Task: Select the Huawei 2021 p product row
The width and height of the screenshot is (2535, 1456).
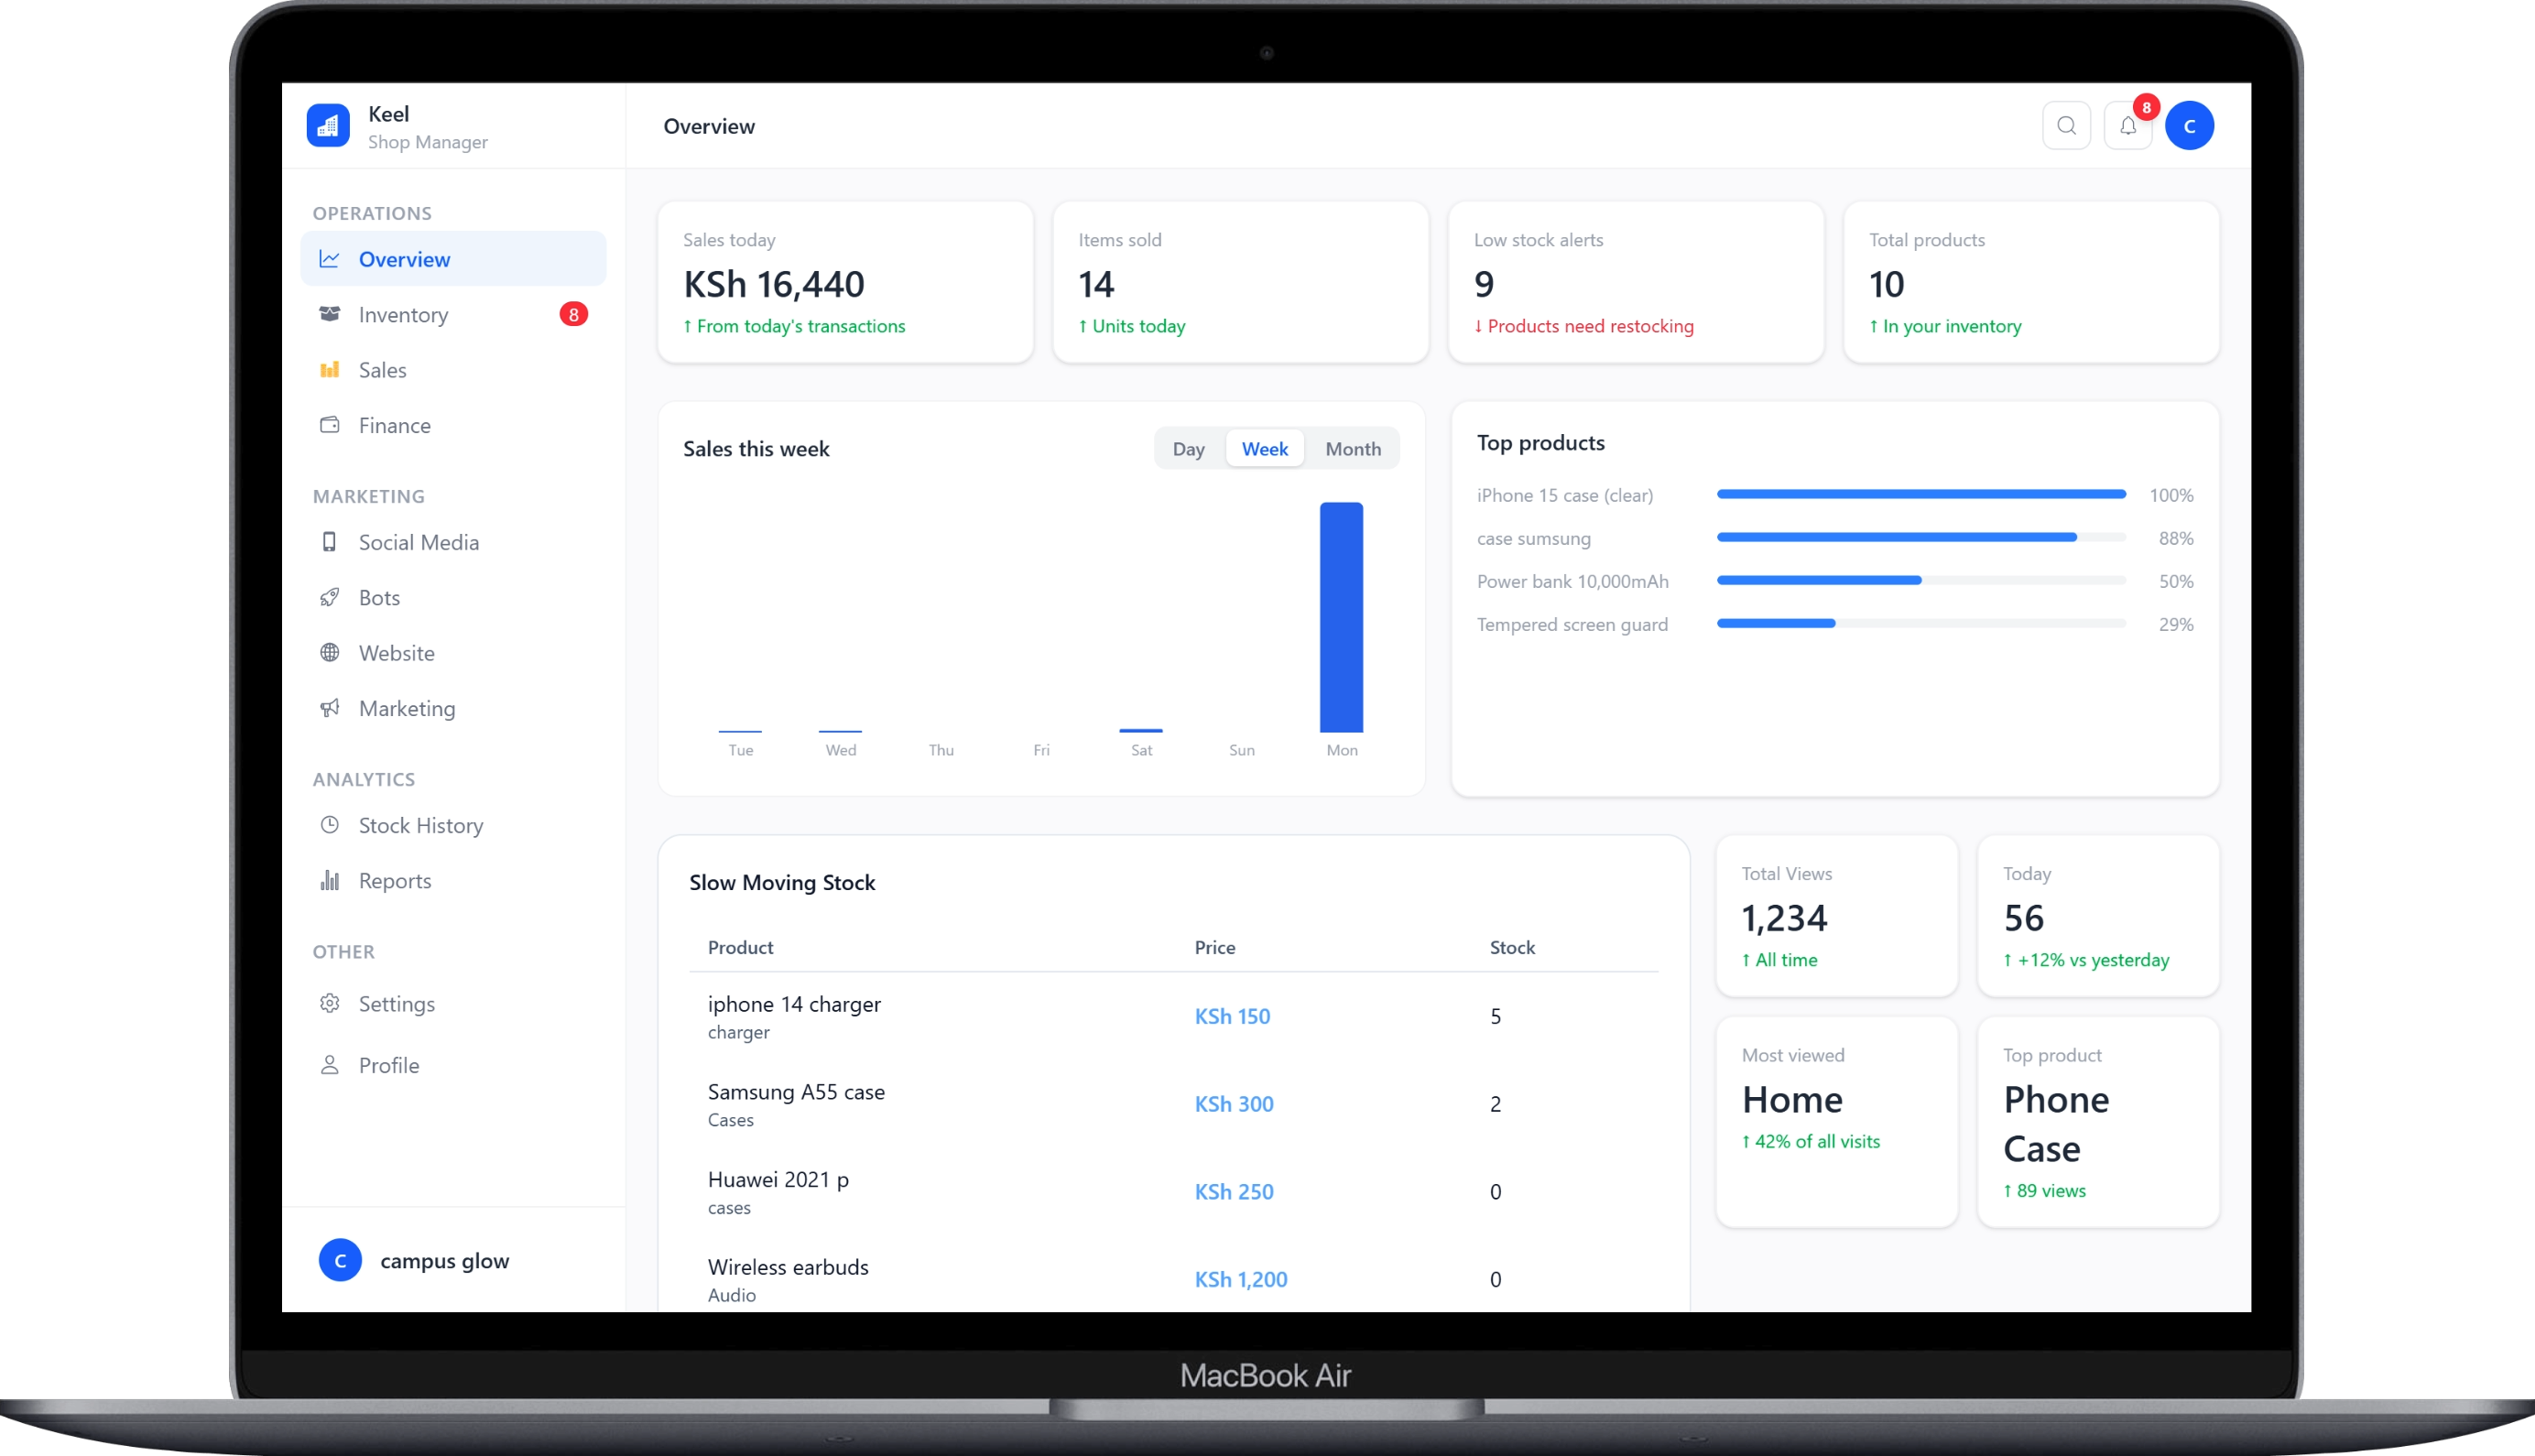Action: [x=1173, y=1192]
